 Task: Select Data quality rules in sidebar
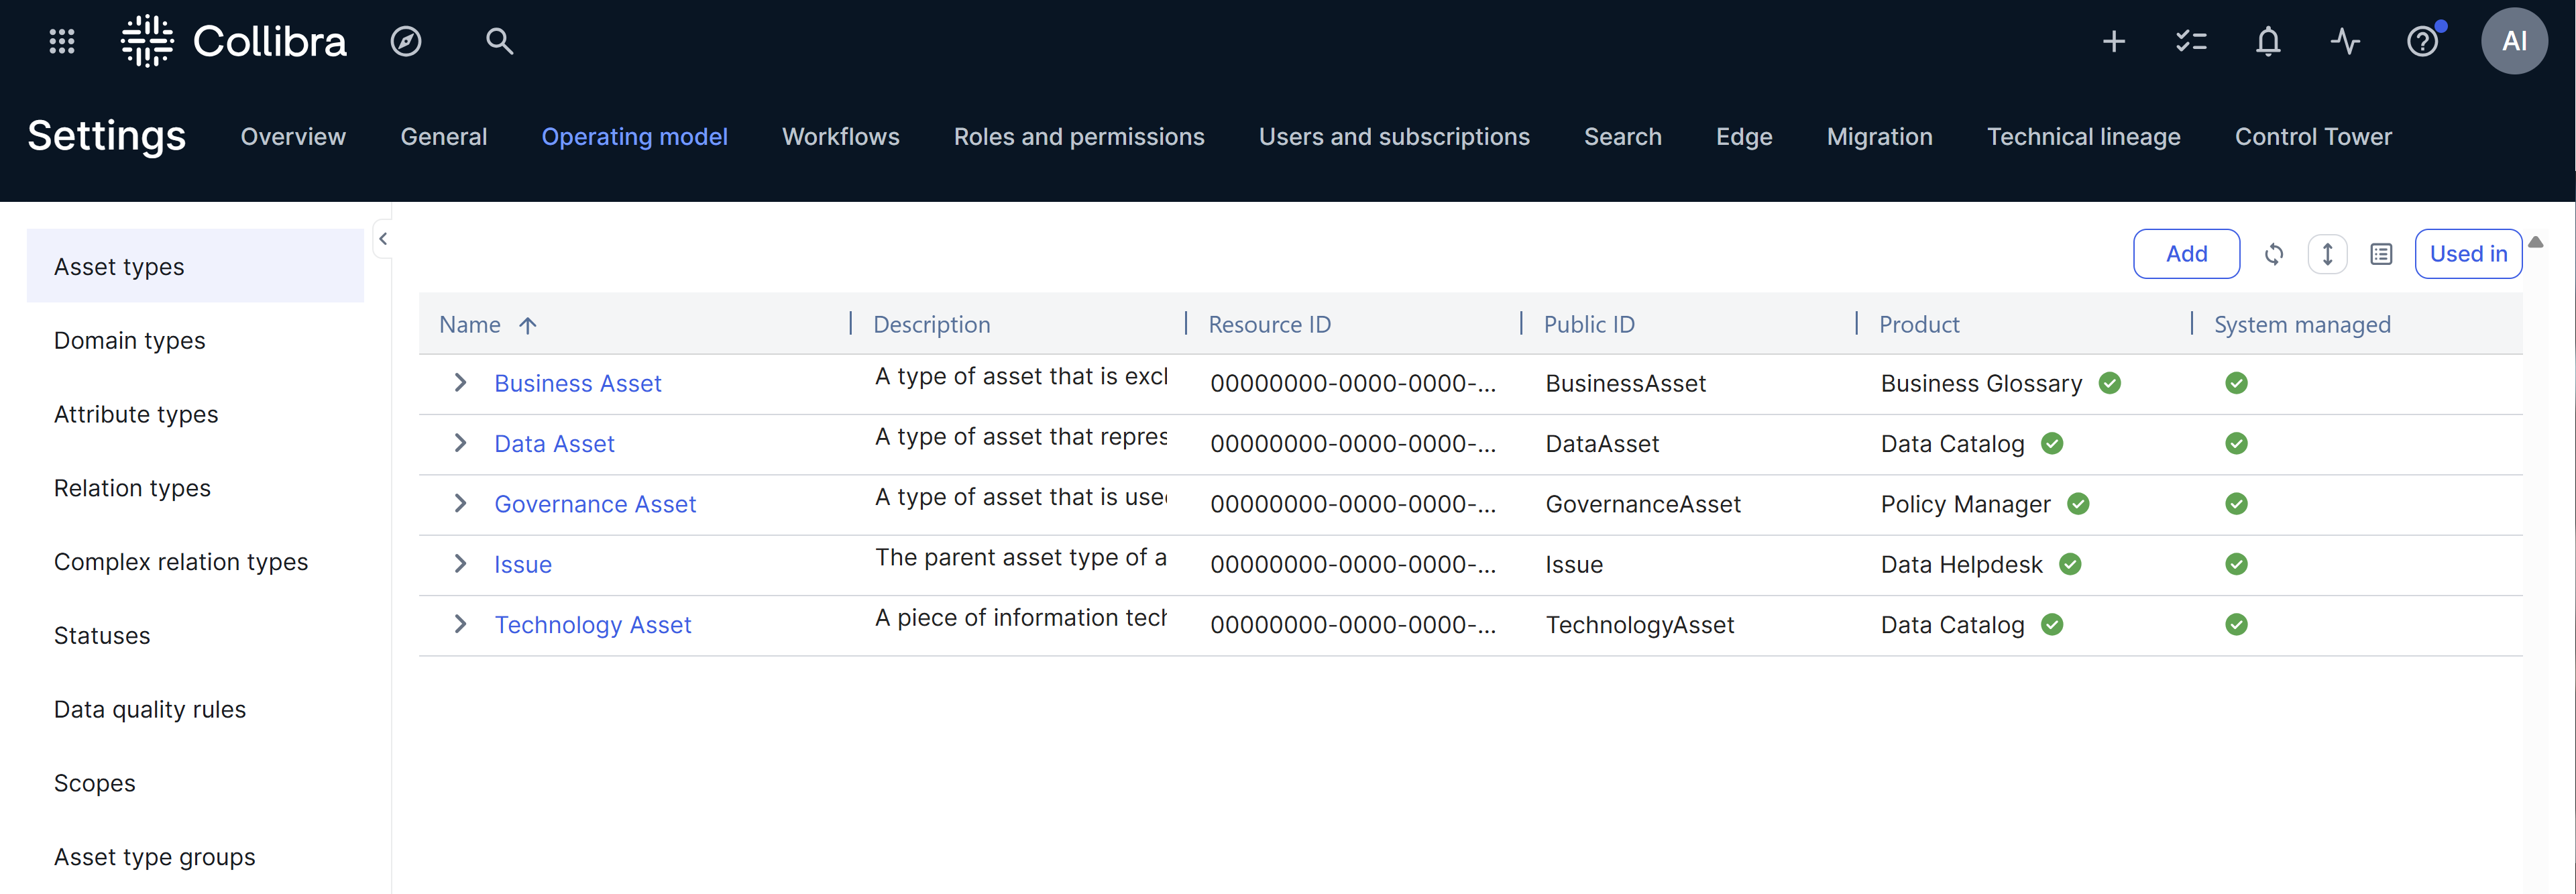point(195,709)
